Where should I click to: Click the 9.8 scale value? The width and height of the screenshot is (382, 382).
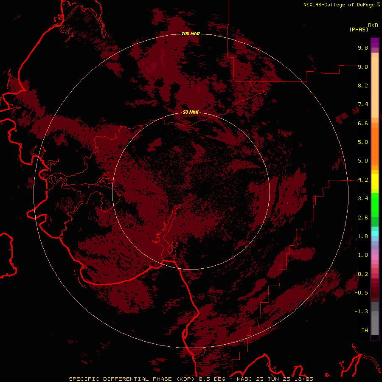point(363,48)
